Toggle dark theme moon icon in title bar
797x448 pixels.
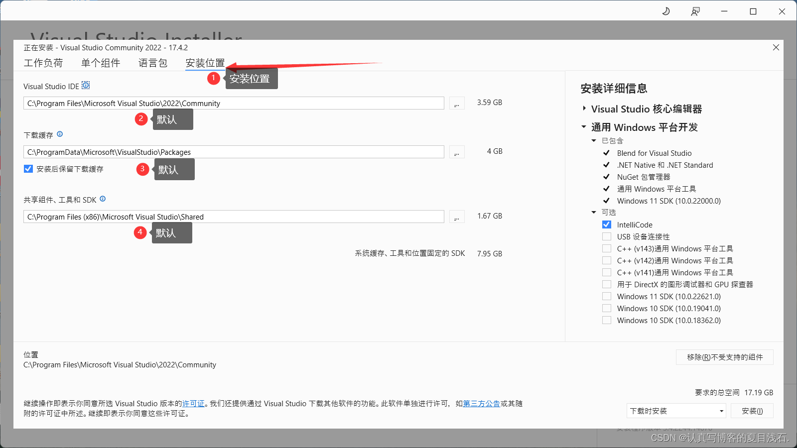[666, 11]
